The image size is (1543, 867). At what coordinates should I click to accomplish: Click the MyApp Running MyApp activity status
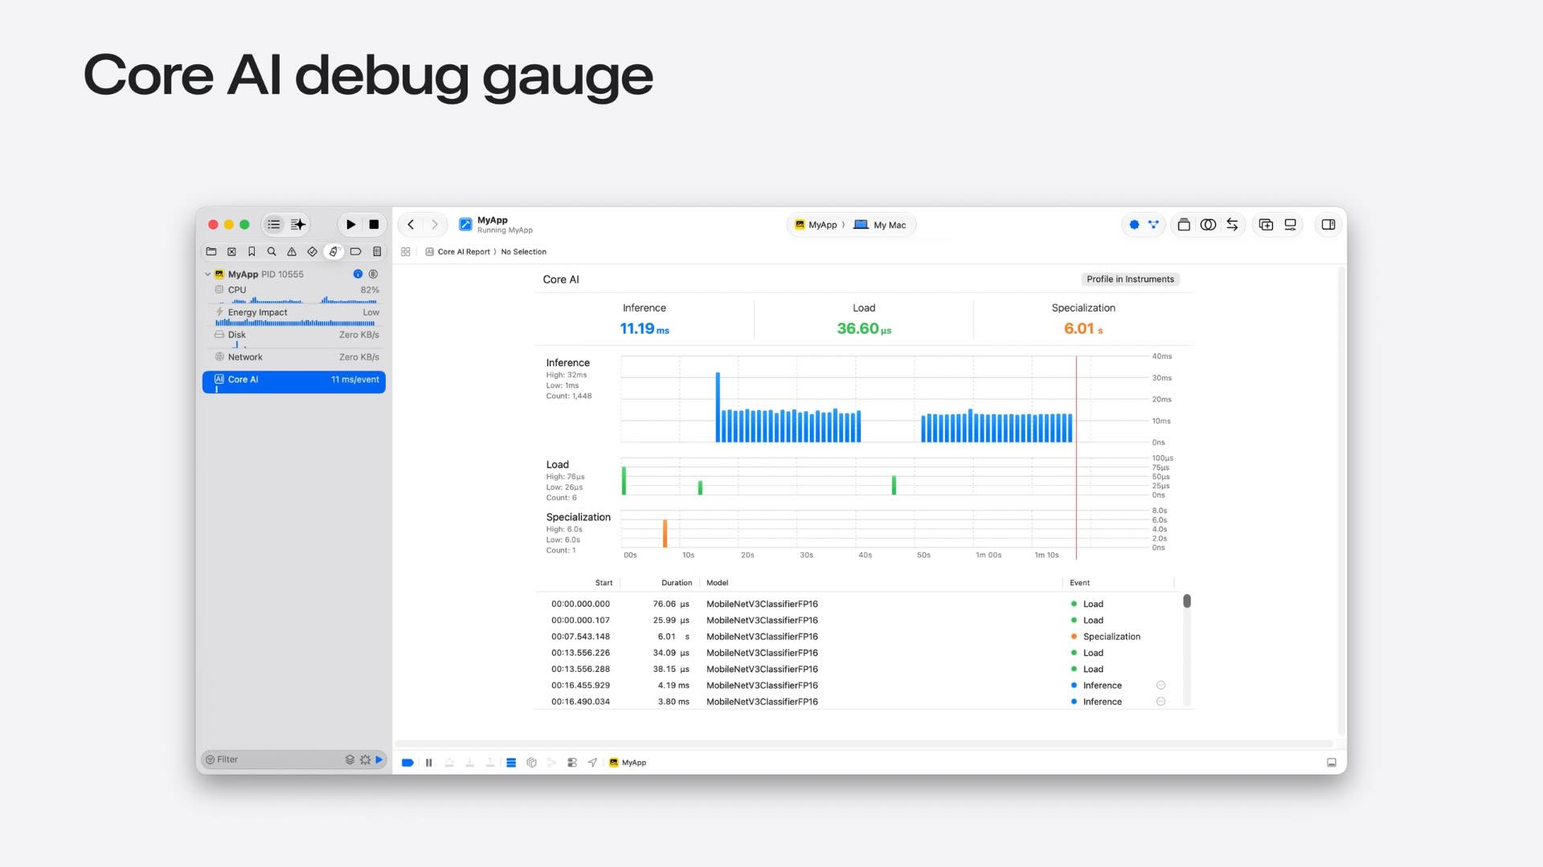point(496,225)
